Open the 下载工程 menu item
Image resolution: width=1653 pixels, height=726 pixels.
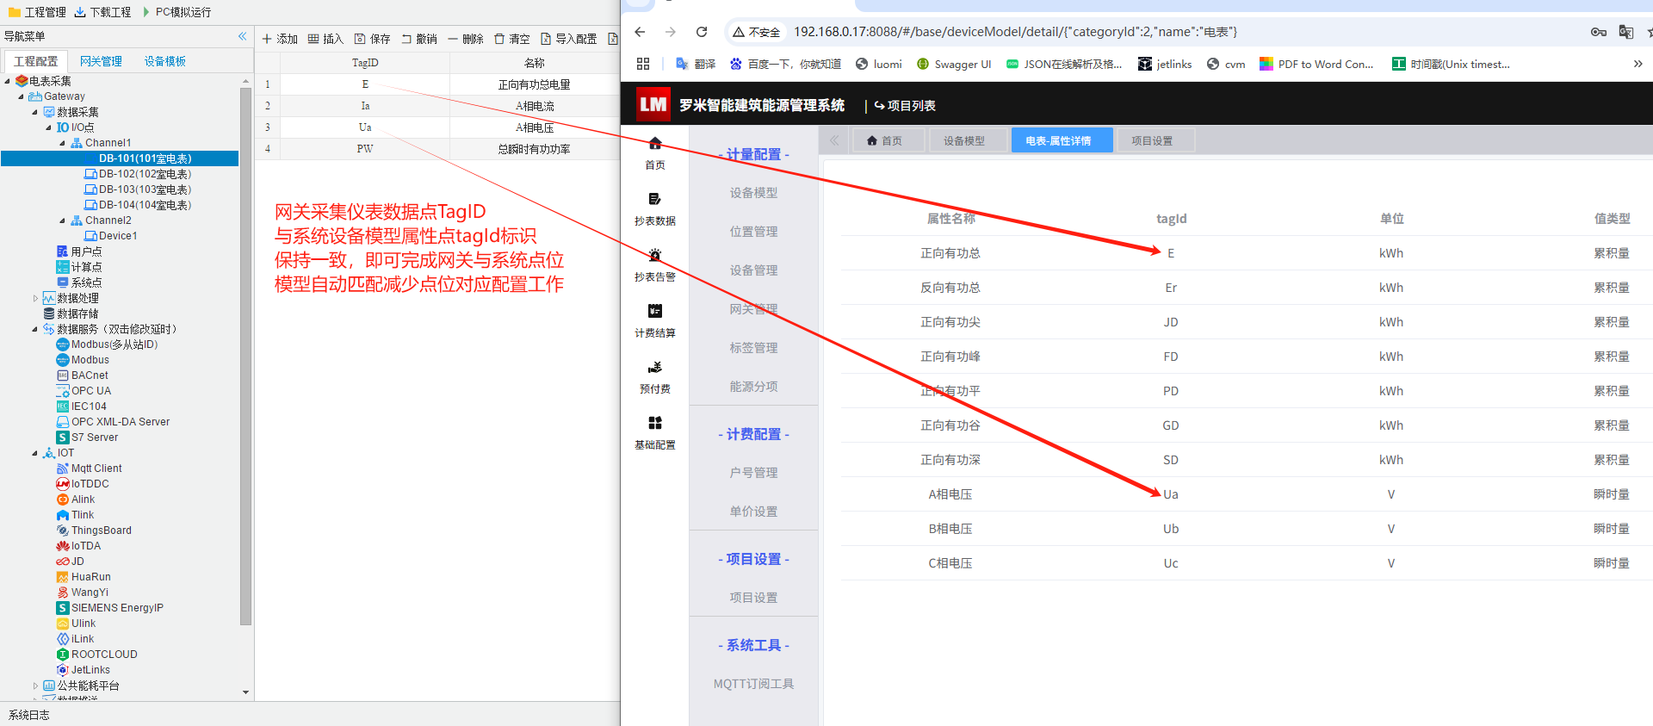(102, 12)
